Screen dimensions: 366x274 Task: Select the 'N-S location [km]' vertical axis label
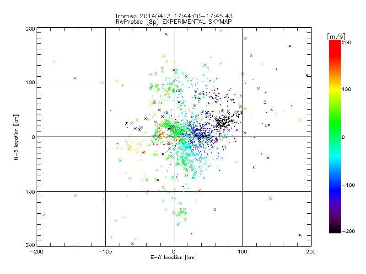(16, 137)
